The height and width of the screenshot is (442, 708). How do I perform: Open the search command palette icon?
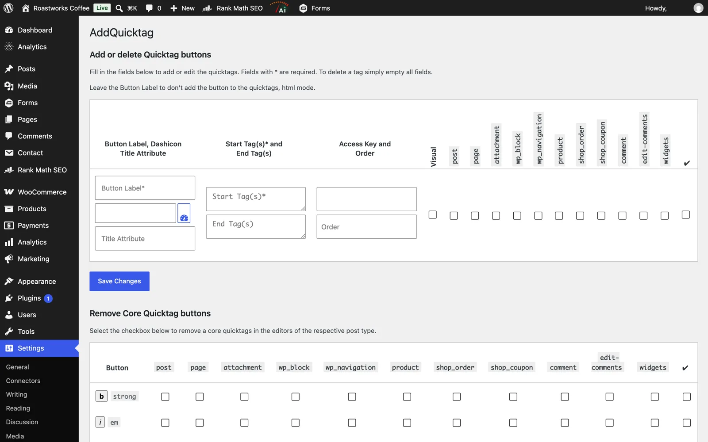(x=119, y=8)
